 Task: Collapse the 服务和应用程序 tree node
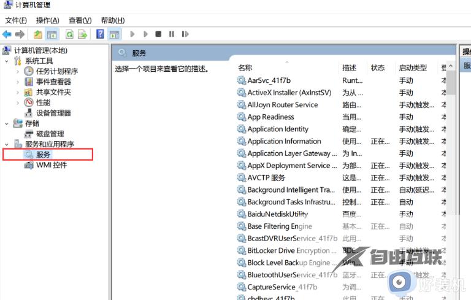coord(7,144)
